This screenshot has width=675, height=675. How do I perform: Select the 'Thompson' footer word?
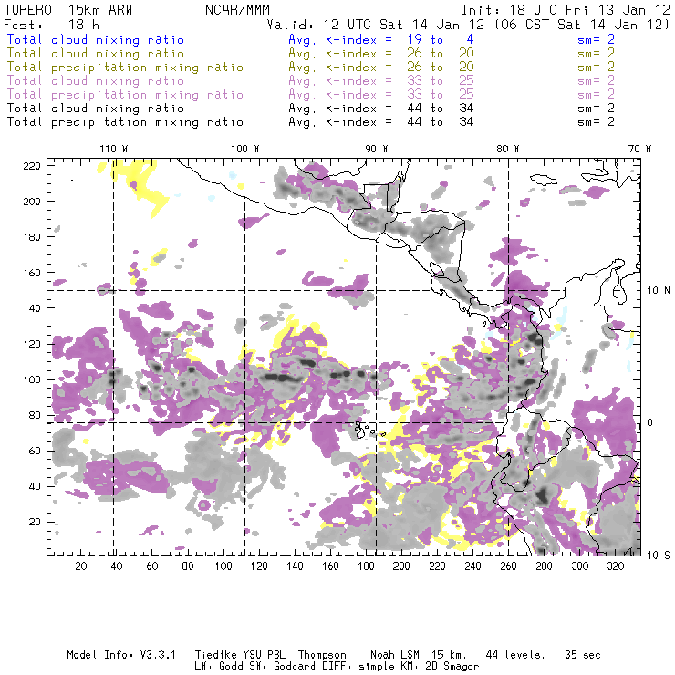pyautogui.click(x=322, y=656)
